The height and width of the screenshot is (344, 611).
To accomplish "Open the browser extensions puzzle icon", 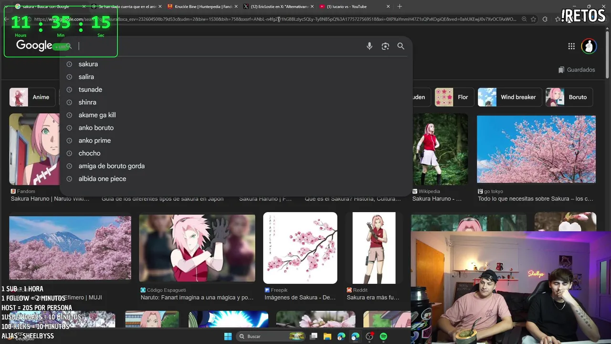I will pos(545,19).
